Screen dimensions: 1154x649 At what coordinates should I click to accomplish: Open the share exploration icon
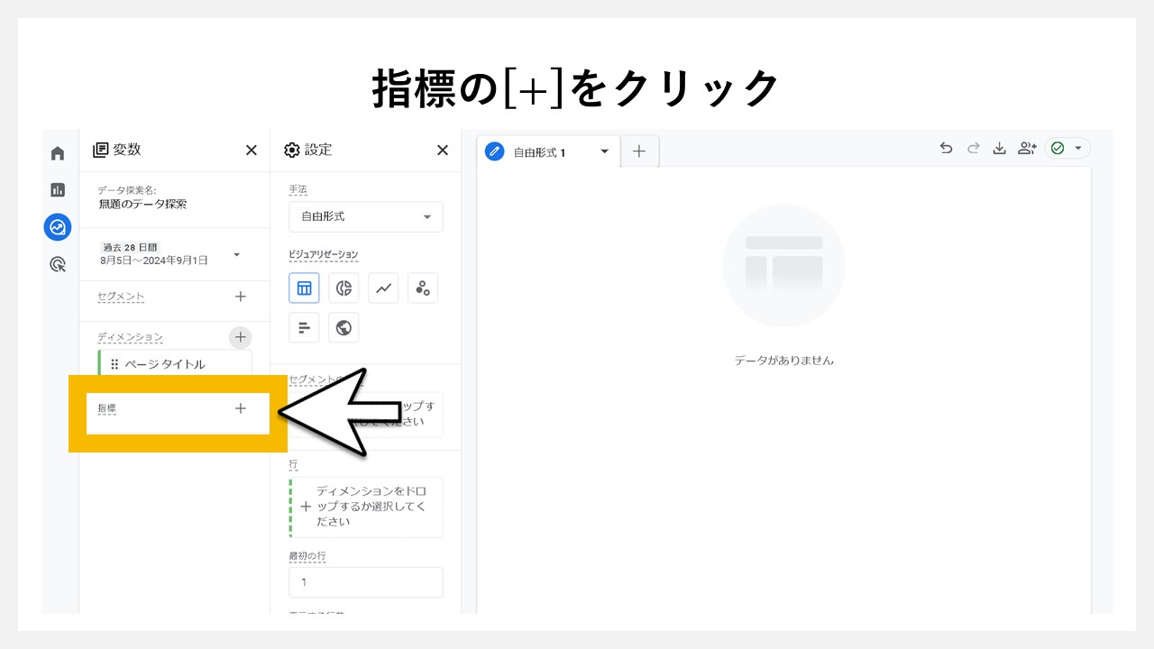[x=1027, y=150]
